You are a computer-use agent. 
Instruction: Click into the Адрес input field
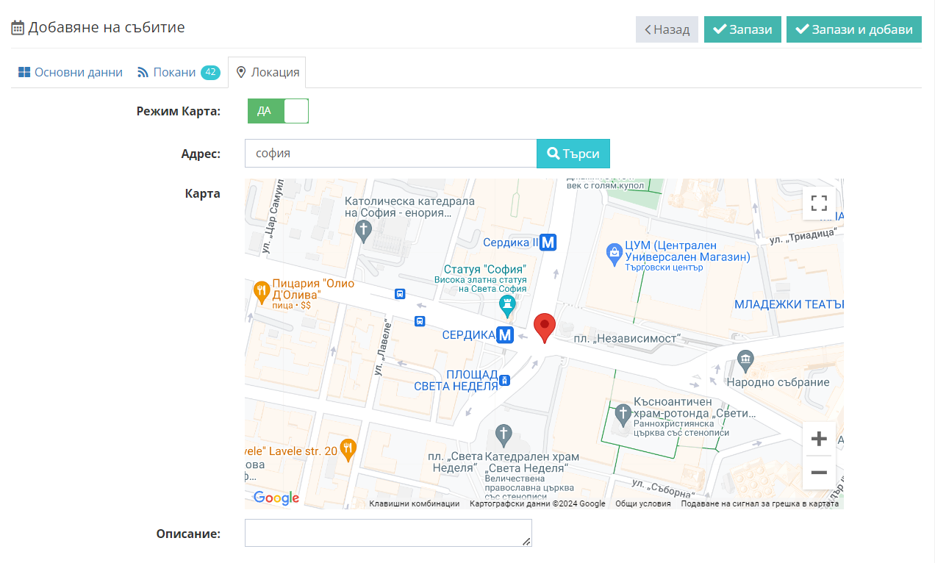391,154
